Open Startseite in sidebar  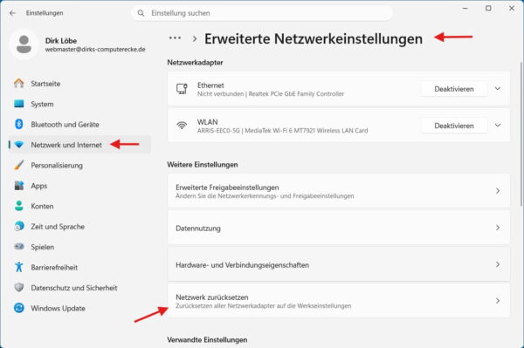tap(80, 84)
